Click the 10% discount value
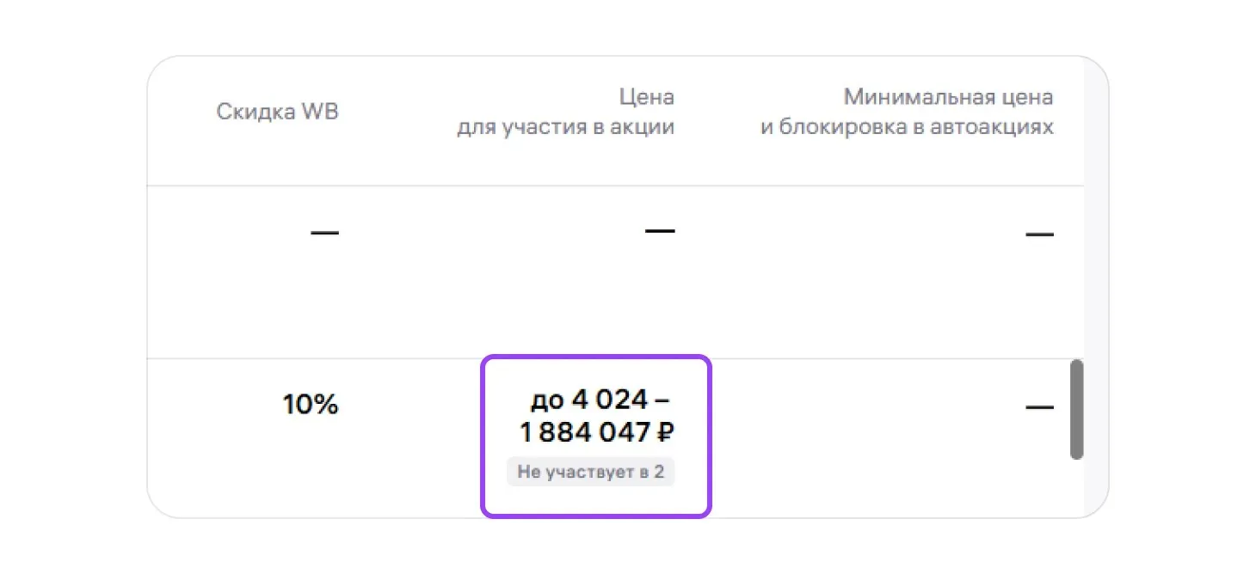Viewport: 1256px width, 574px height. point(311,405)
